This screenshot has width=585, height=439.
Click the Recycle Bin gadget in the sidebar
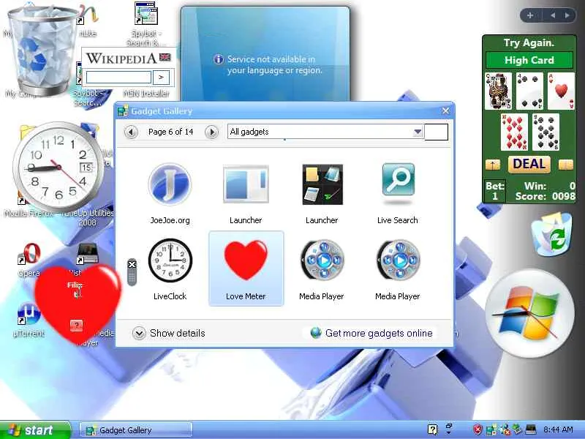(x=551, y=234)
